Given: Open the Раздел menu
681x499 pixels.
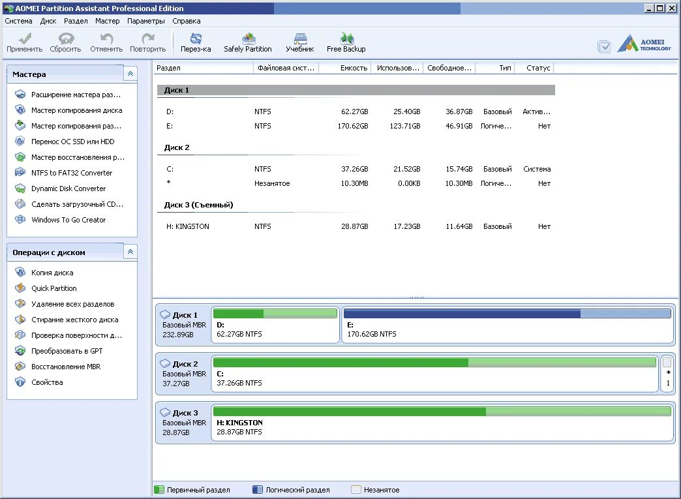Looking at the screenshot, I should (76, 21).
